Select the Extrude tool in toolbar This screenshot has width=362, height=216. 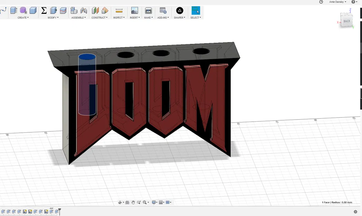pos(13,10)
